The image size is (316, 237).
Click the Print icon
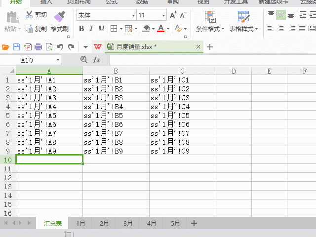click(x=39, y=47)
